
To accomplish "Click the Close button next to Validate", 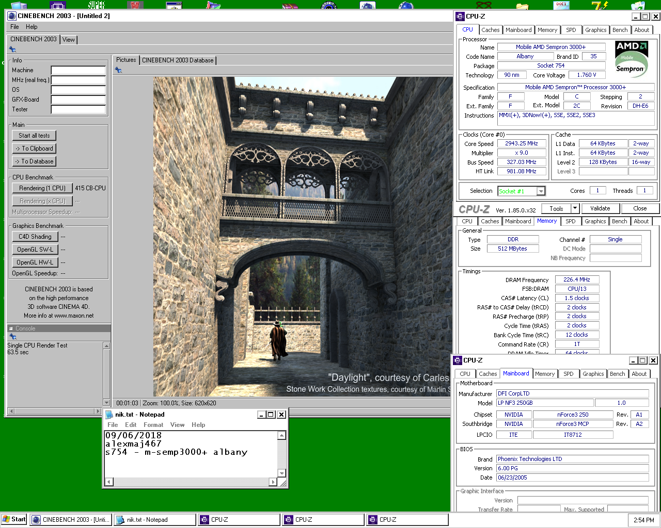I will click(640, 208).
